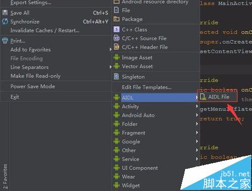Select the File Encoding entry
The height and width of the screenshot is (191, 252).
tap(56, 58)
